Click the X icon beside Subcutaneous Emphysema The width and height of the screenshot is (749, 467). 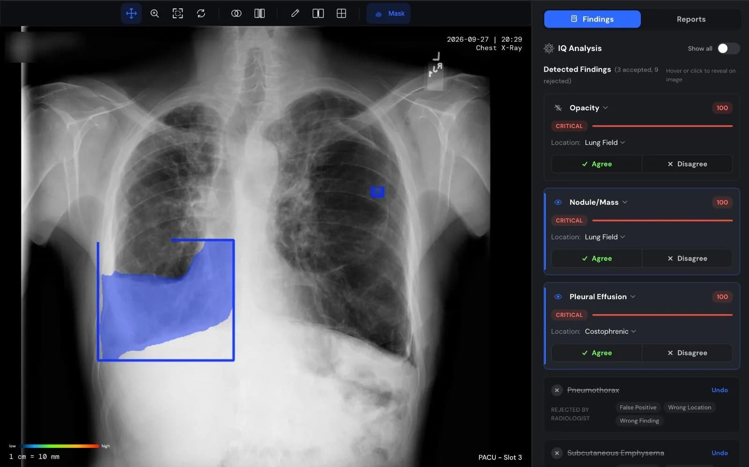(x=557, y=453)
